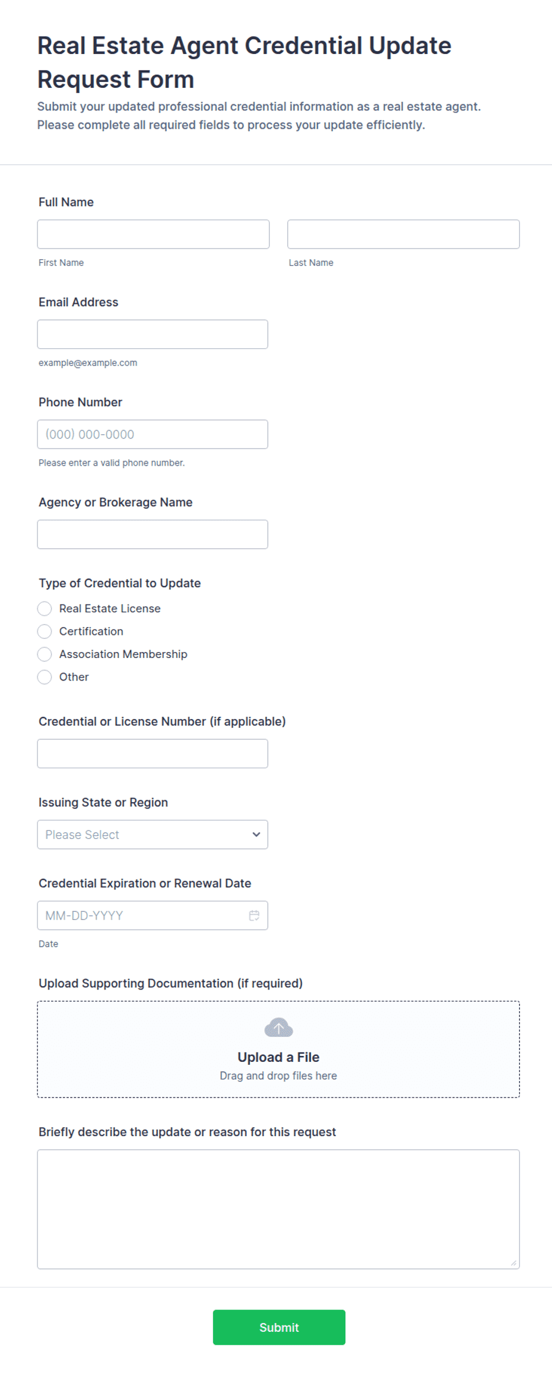Choose Association Membership radio option
The height and width of the screenshot is (1374, 552).
45,654
